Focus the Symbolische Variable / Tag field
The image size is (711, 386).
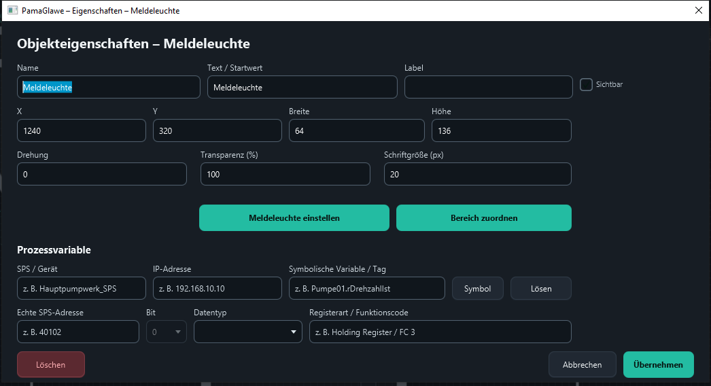(x=367, y=288)
